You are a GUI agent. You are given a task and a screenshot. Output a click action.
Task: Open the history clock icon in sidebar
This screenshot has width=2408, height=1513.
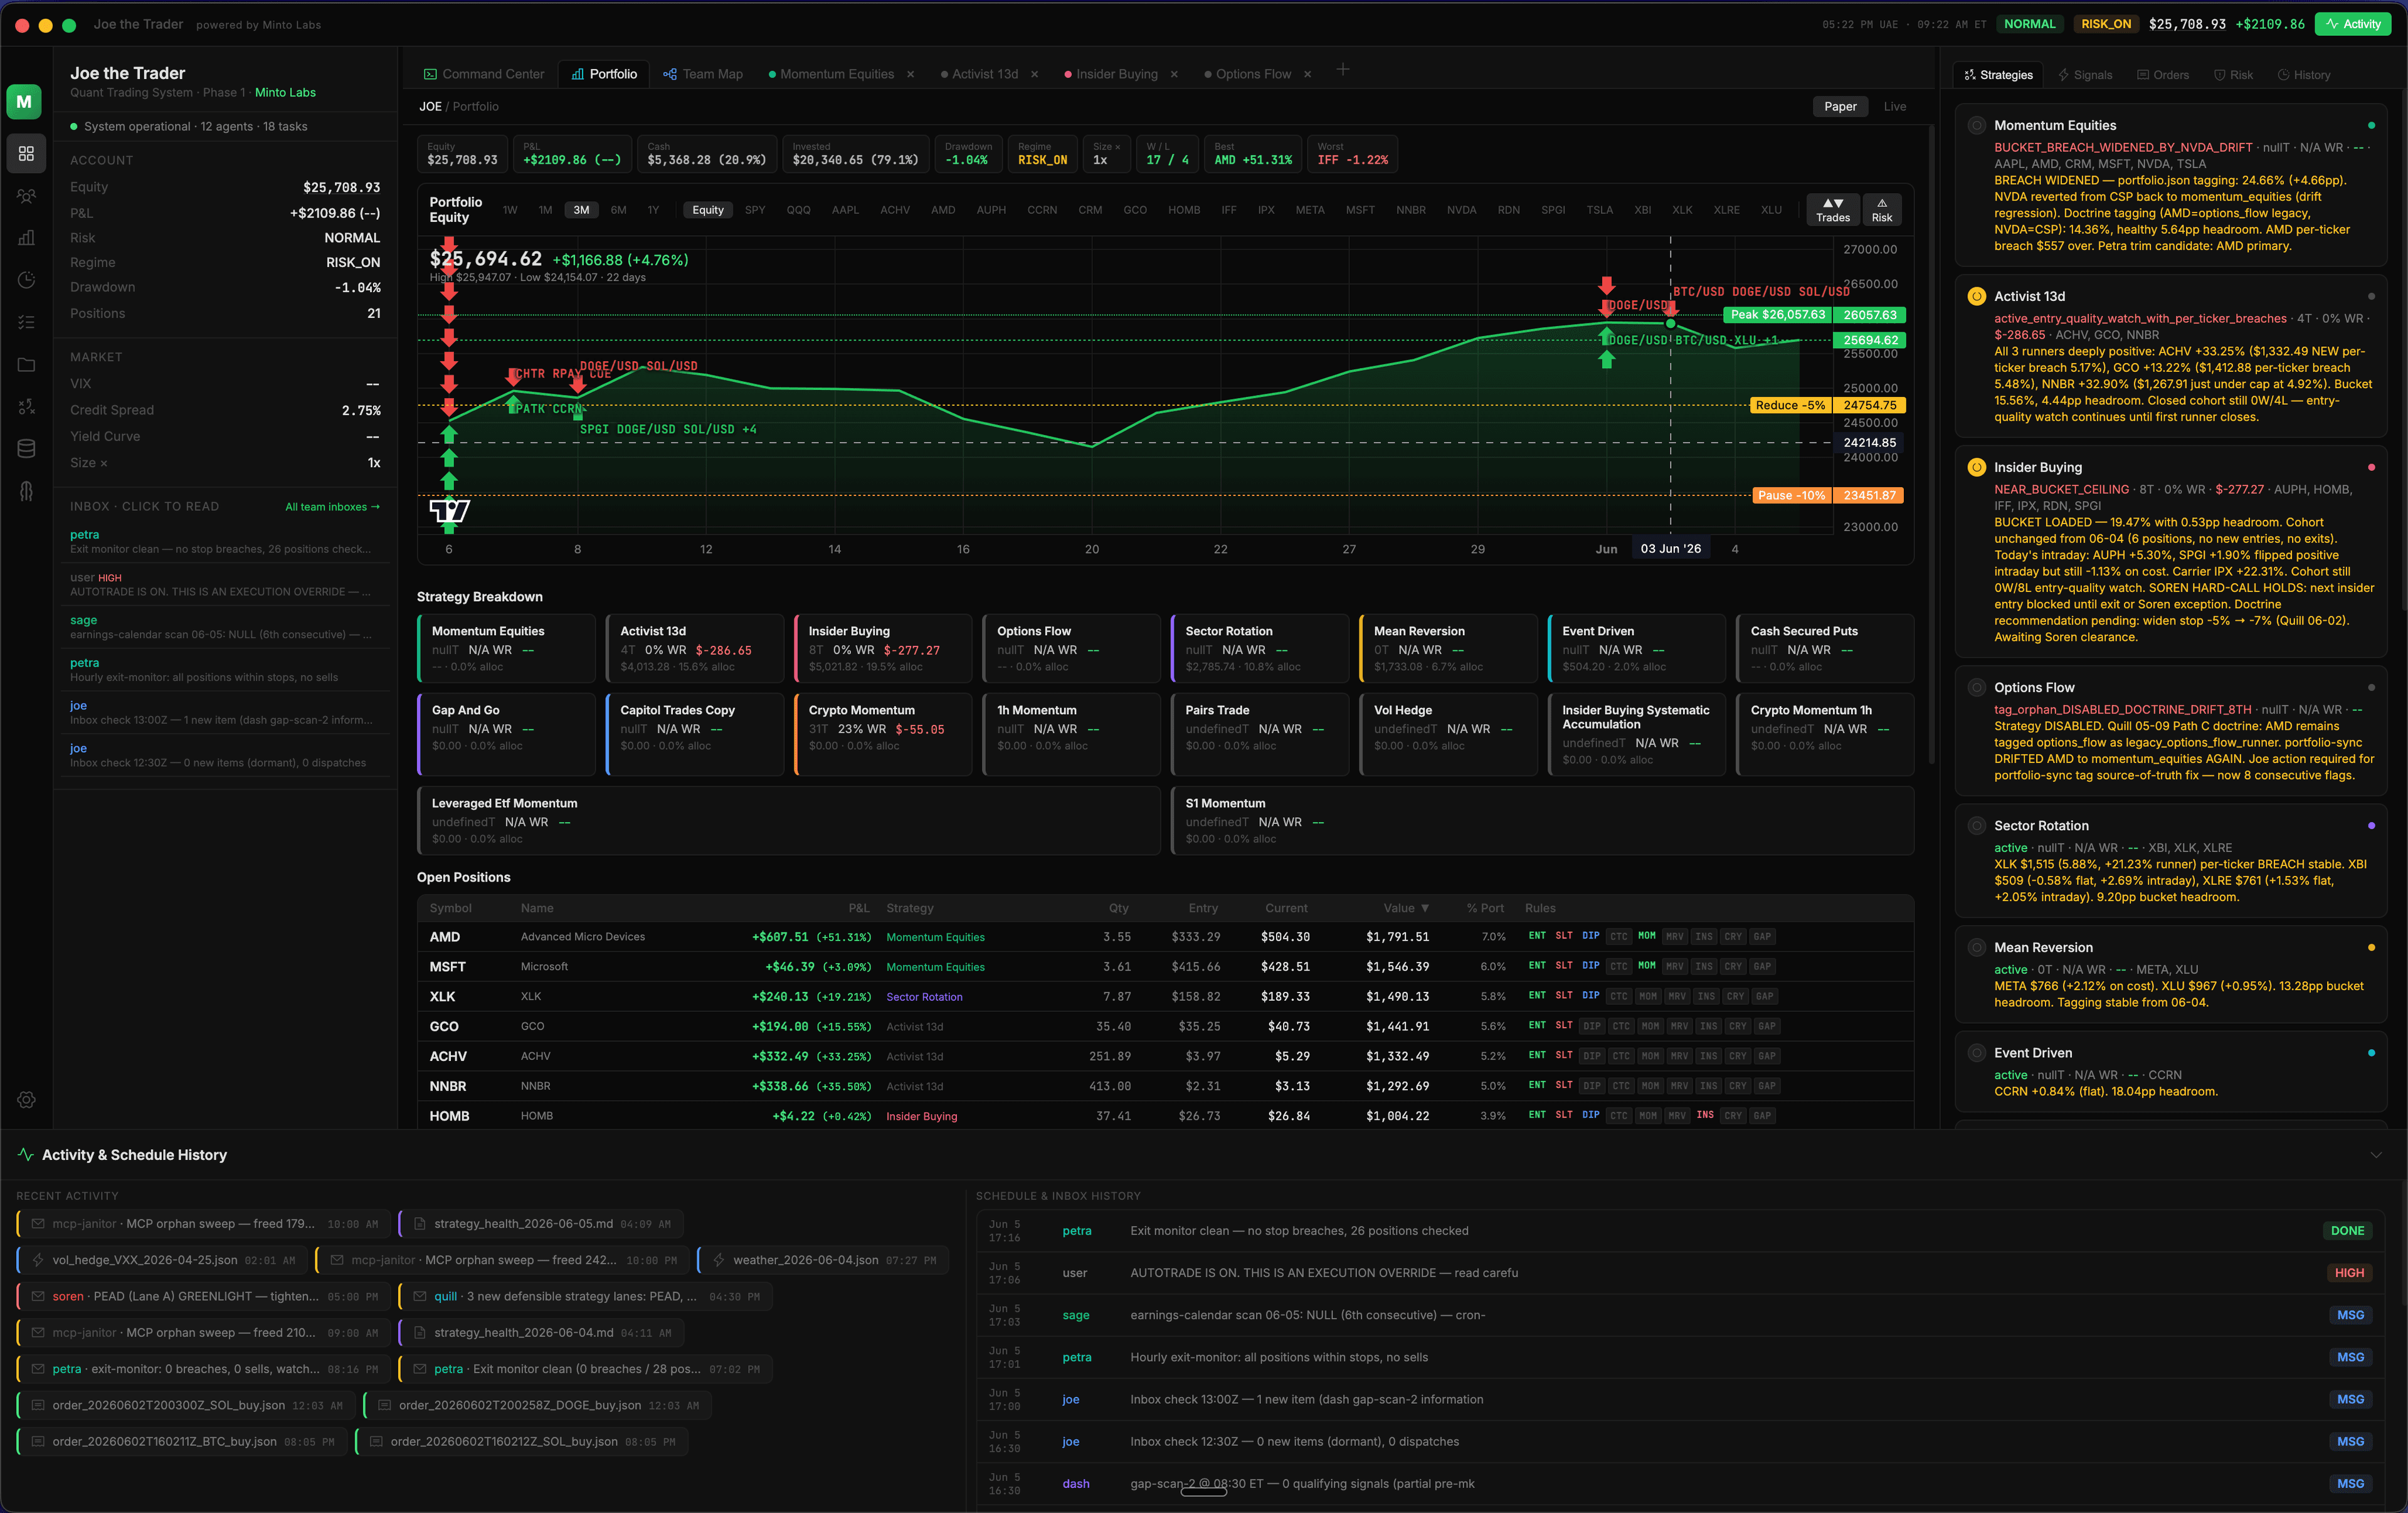click(26, 280)
